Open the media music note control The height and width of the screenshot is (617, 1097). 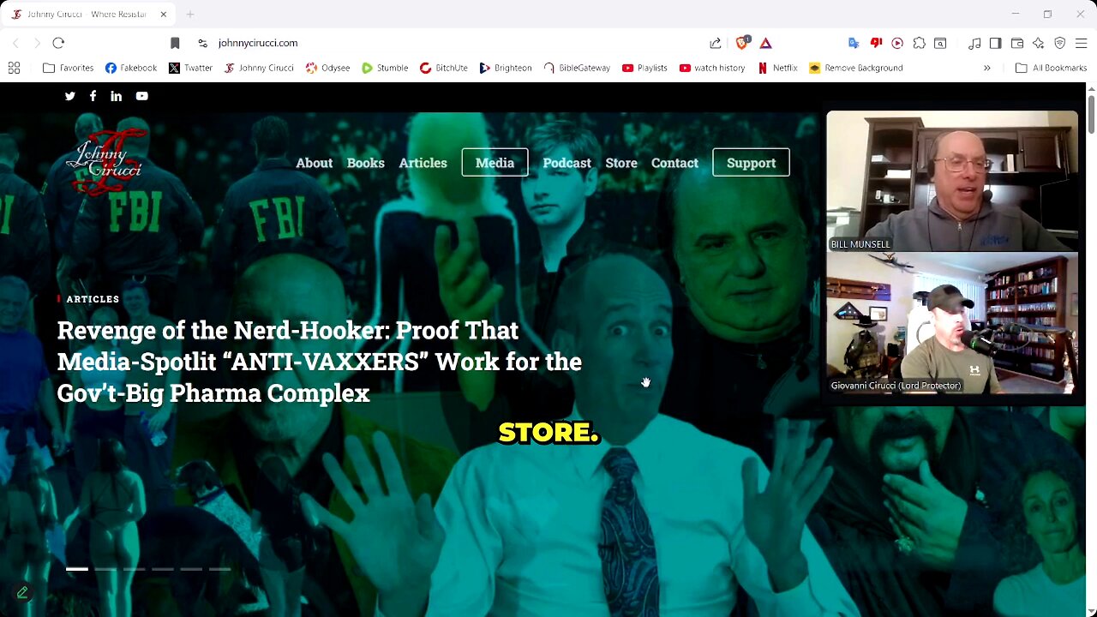click(974, 43)
